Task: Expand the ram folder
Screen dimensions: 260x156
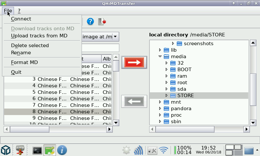Action: click(166, 76)
